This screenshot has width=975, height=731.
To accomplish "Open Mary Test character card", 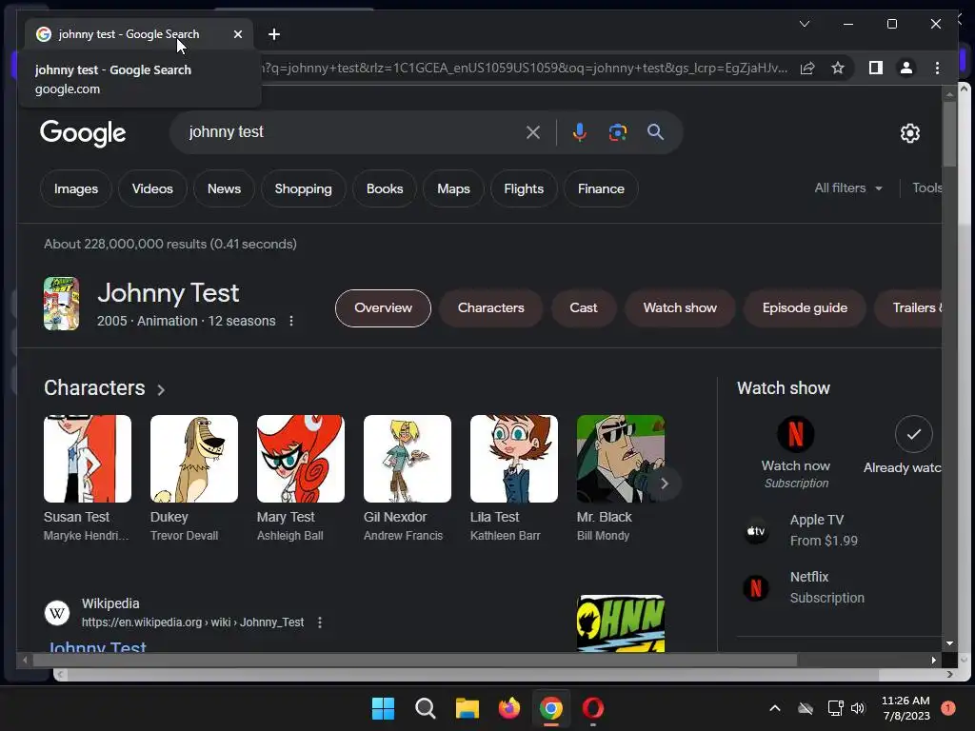I will point(300,479).
